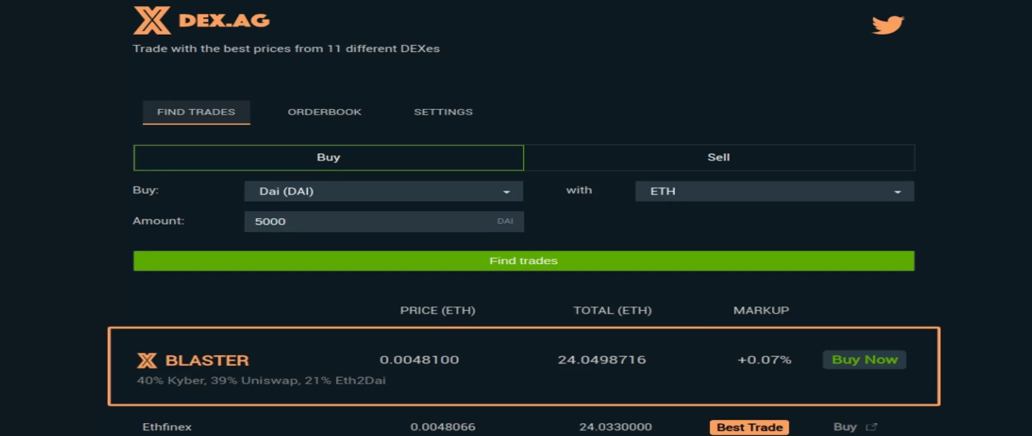
Task: Click the Blaster X logo icon
Action: click(147, 360)
